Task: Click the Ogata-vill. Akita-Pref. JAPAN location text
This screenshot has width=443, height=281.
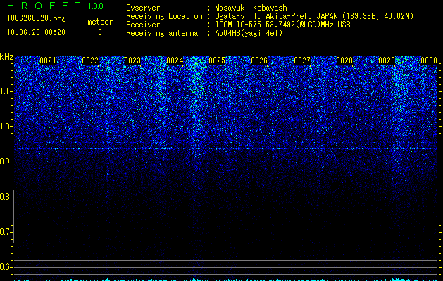Action: 314,16
